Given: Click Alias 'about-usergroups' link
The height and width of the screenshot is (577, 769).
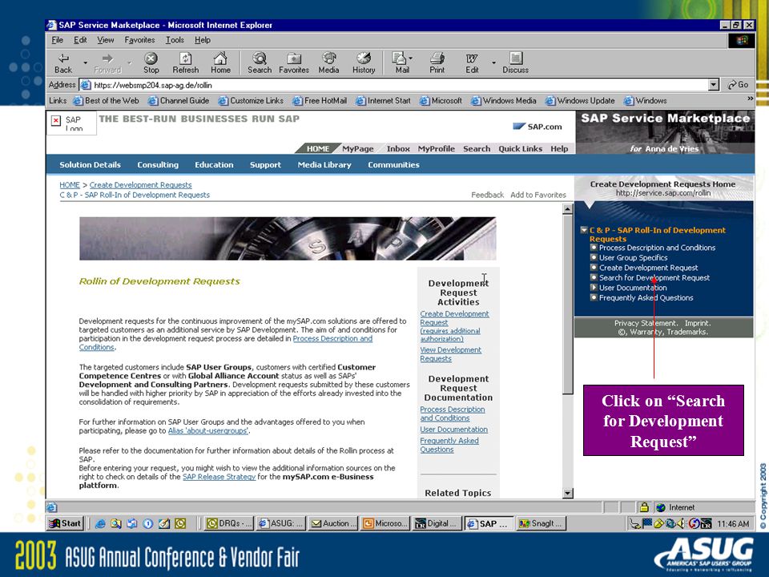Looking at the screenshot, I should [x=208, y=431].
